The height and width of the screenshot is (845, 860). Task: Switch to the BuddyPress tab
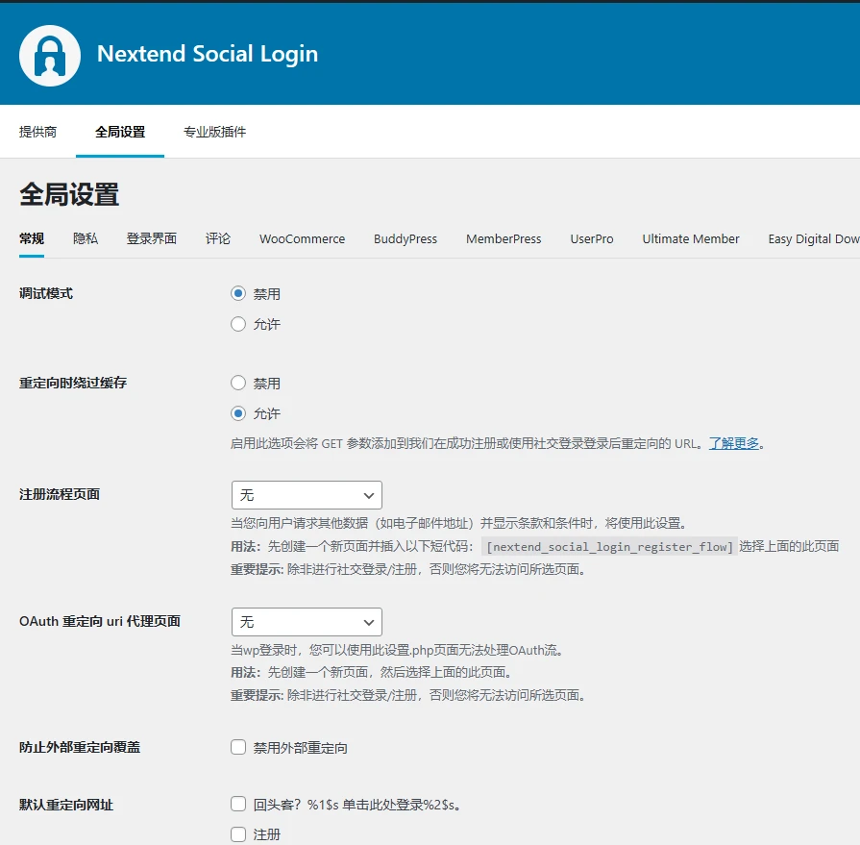(x=405, y=238)
